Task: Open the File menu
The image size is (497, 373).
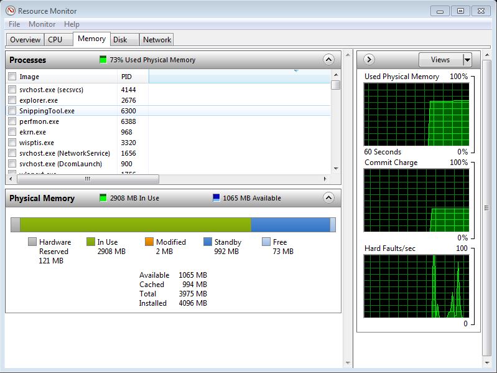Action: tap(14, 24)
